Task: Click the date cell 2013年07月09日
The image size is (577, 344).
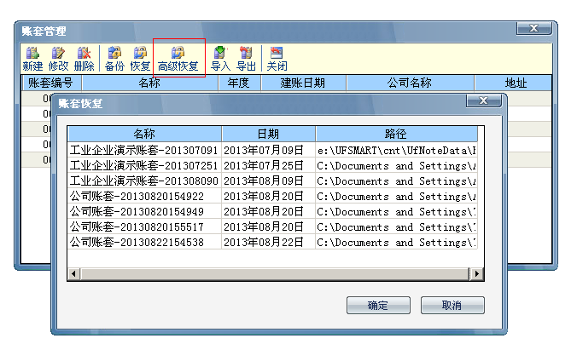Action: [268, 150]
